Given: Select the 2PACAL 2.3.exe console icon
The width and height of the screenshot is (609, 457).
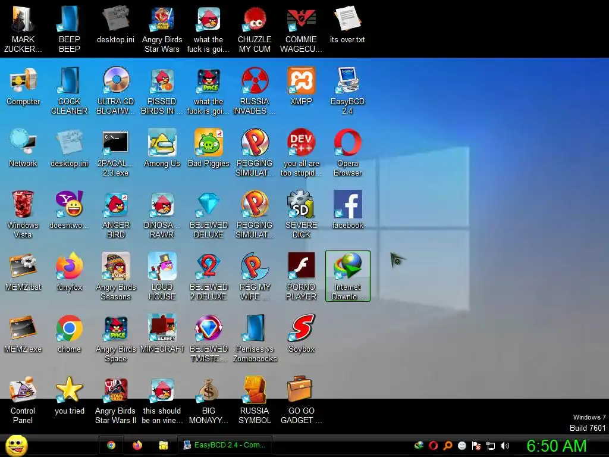Looking at the screenshot, I should click(116, 153).
